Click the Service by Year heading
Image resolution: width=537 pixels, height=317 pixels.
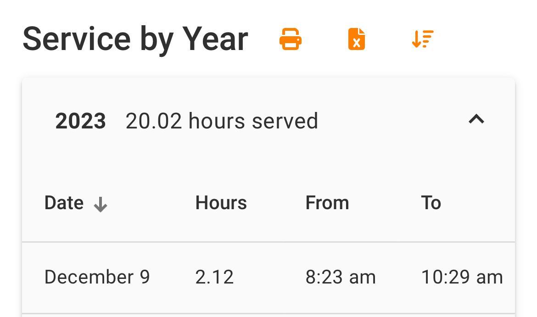pos(135,39)
